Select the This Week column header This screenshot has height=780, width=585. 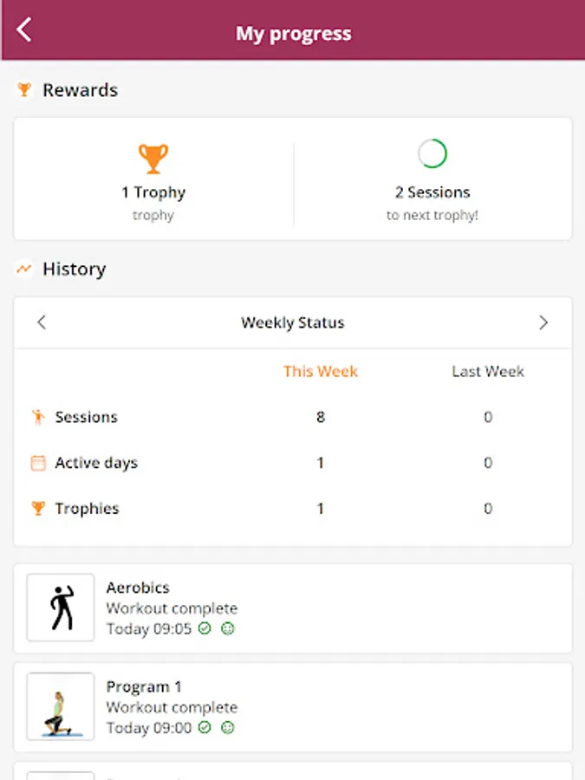coord(320,371)
